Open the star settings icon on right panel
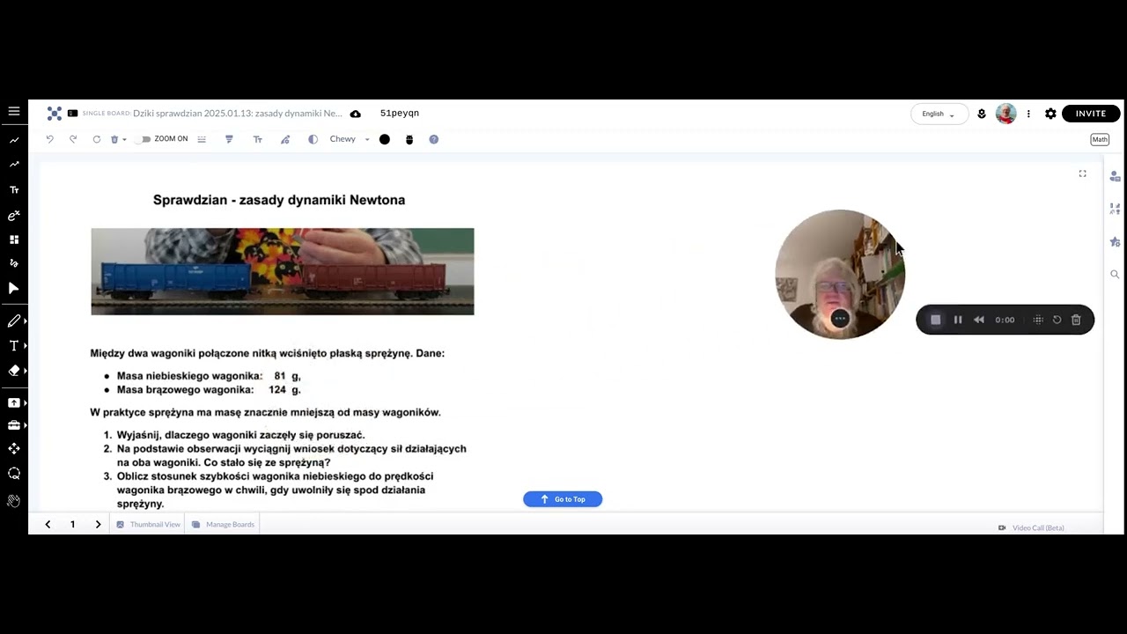This screenshot has height=634, width=1127. click(x=1115, y=242)
